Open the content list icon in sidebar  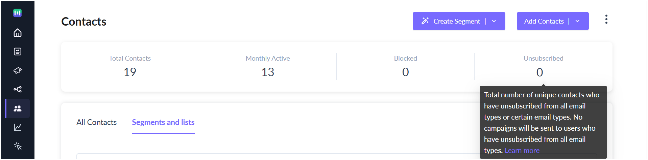click(x=18, y=52)
